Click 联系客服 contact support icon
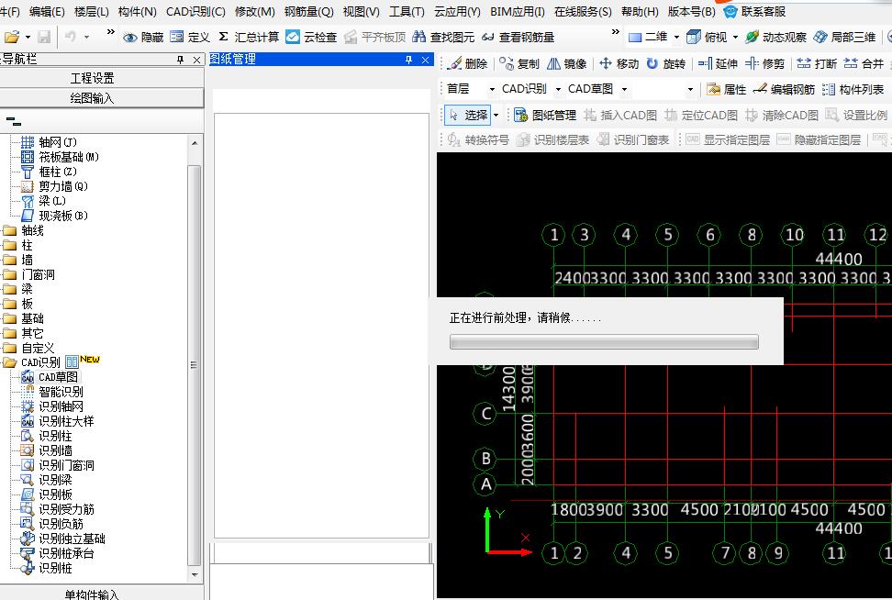The height and width of the screenshot is (600, 892). [730, 11]
